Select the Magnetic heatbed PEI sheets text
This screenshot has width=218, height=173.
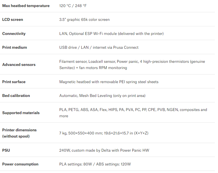pyautogui.click(x=109, y=82)
